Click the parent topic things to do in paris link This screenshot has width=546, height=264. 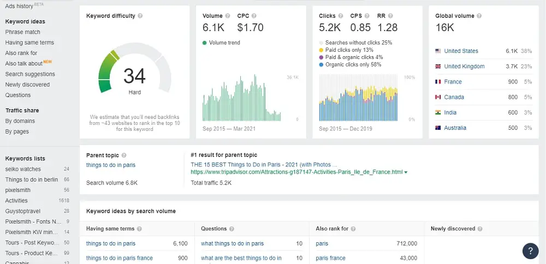click(111, 165)
